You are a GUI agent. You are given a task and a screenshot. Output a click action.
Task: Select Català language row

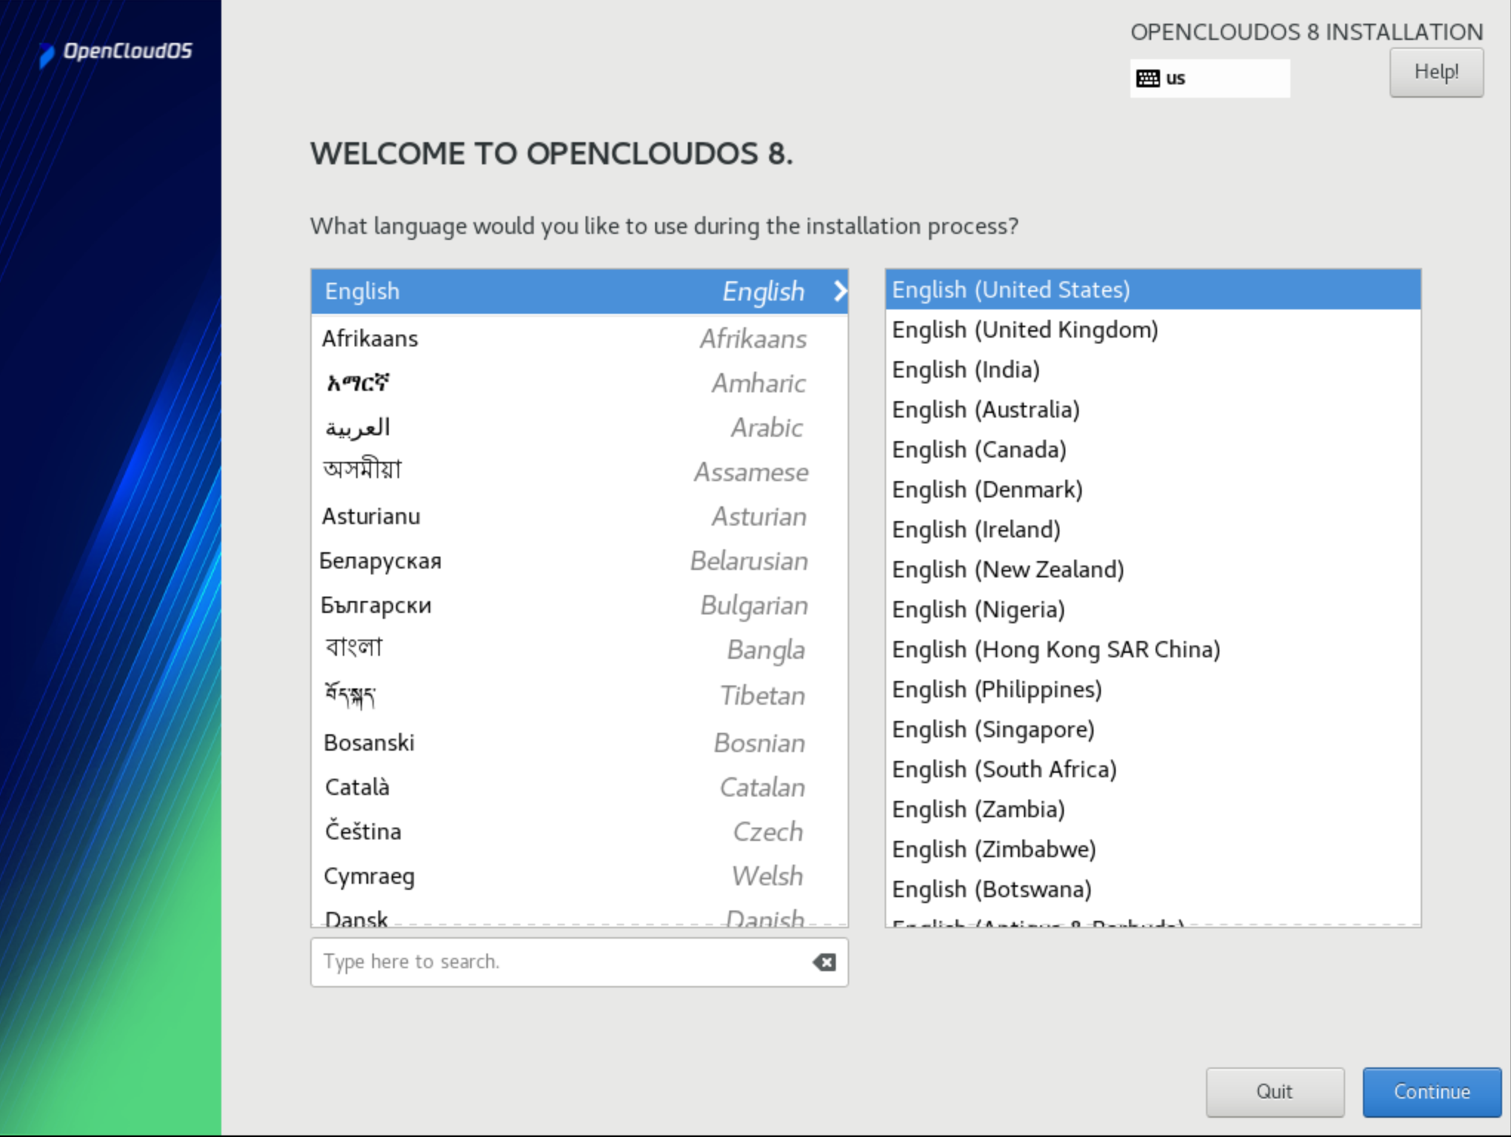(579, 787)
